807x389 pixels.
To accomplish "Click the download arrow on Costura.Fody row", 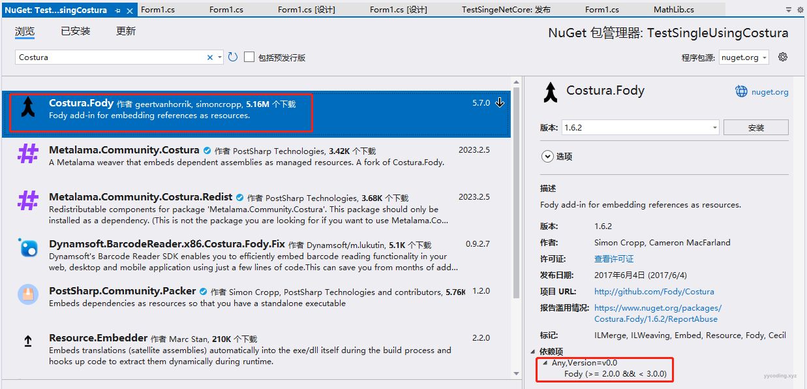I will [500, 102].
